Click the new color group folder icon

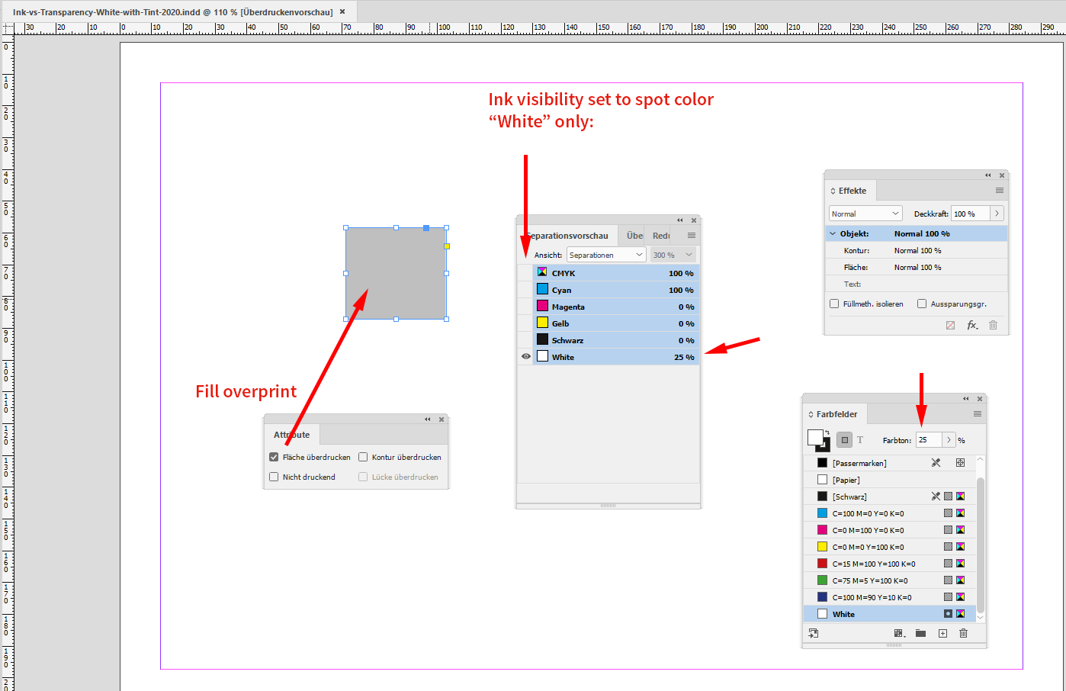[x=920, y=633]
